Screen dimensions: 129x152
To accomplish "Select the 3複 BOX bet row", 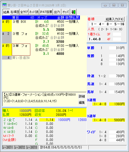I will pyautogui.click(x=41, y=26).
